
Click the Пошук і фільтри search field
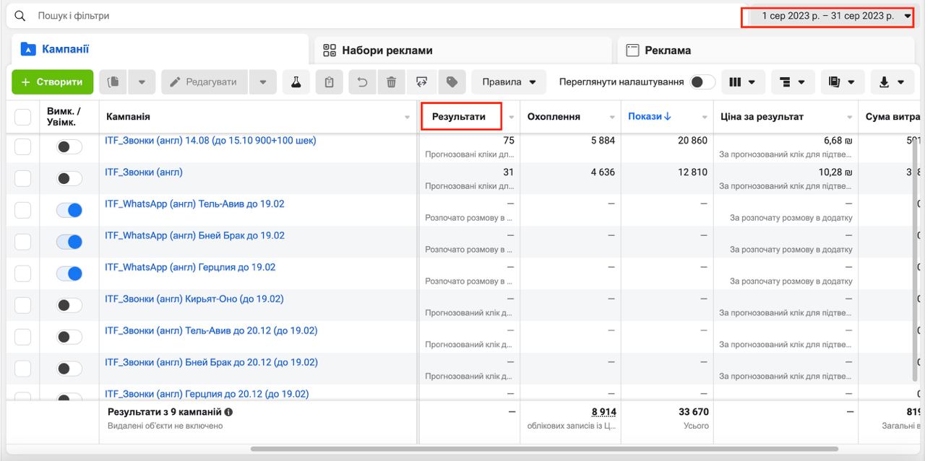click(x=289, y=16)
